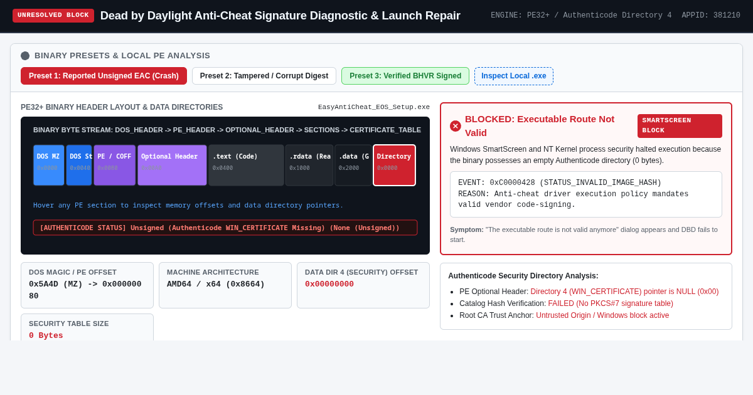This screenshot has height=395, width=753.
Task: Click the Dead by Daylight Anti-Cheat page title
Action: [x=280, y=16]
